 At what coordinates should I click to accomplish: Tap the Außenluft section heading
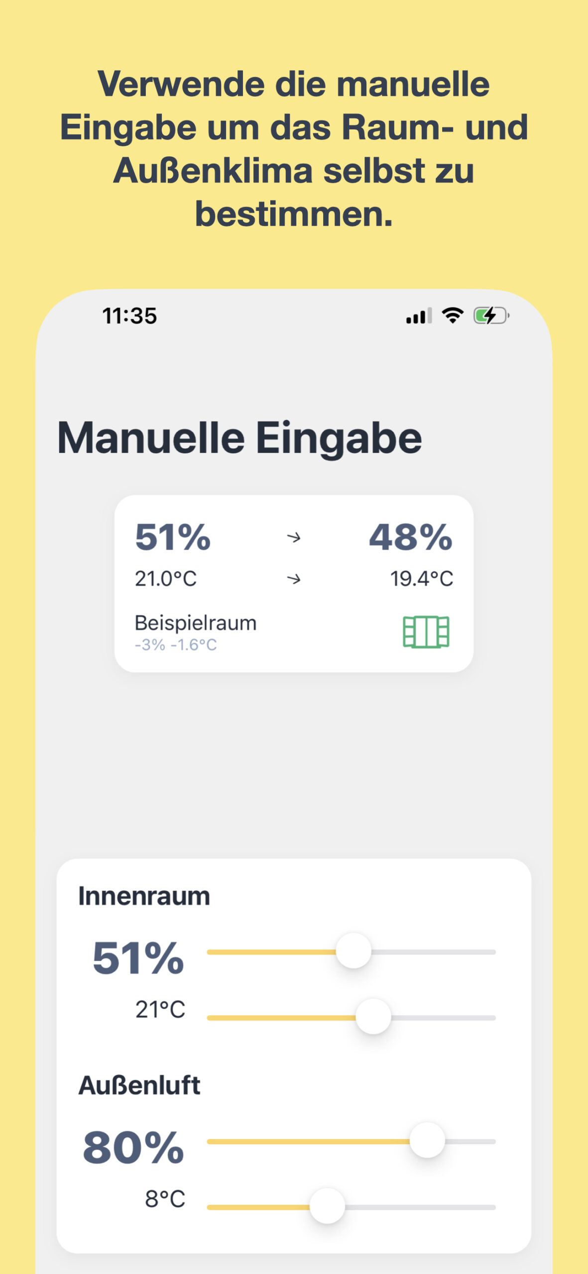click(x=139, y=1085)
